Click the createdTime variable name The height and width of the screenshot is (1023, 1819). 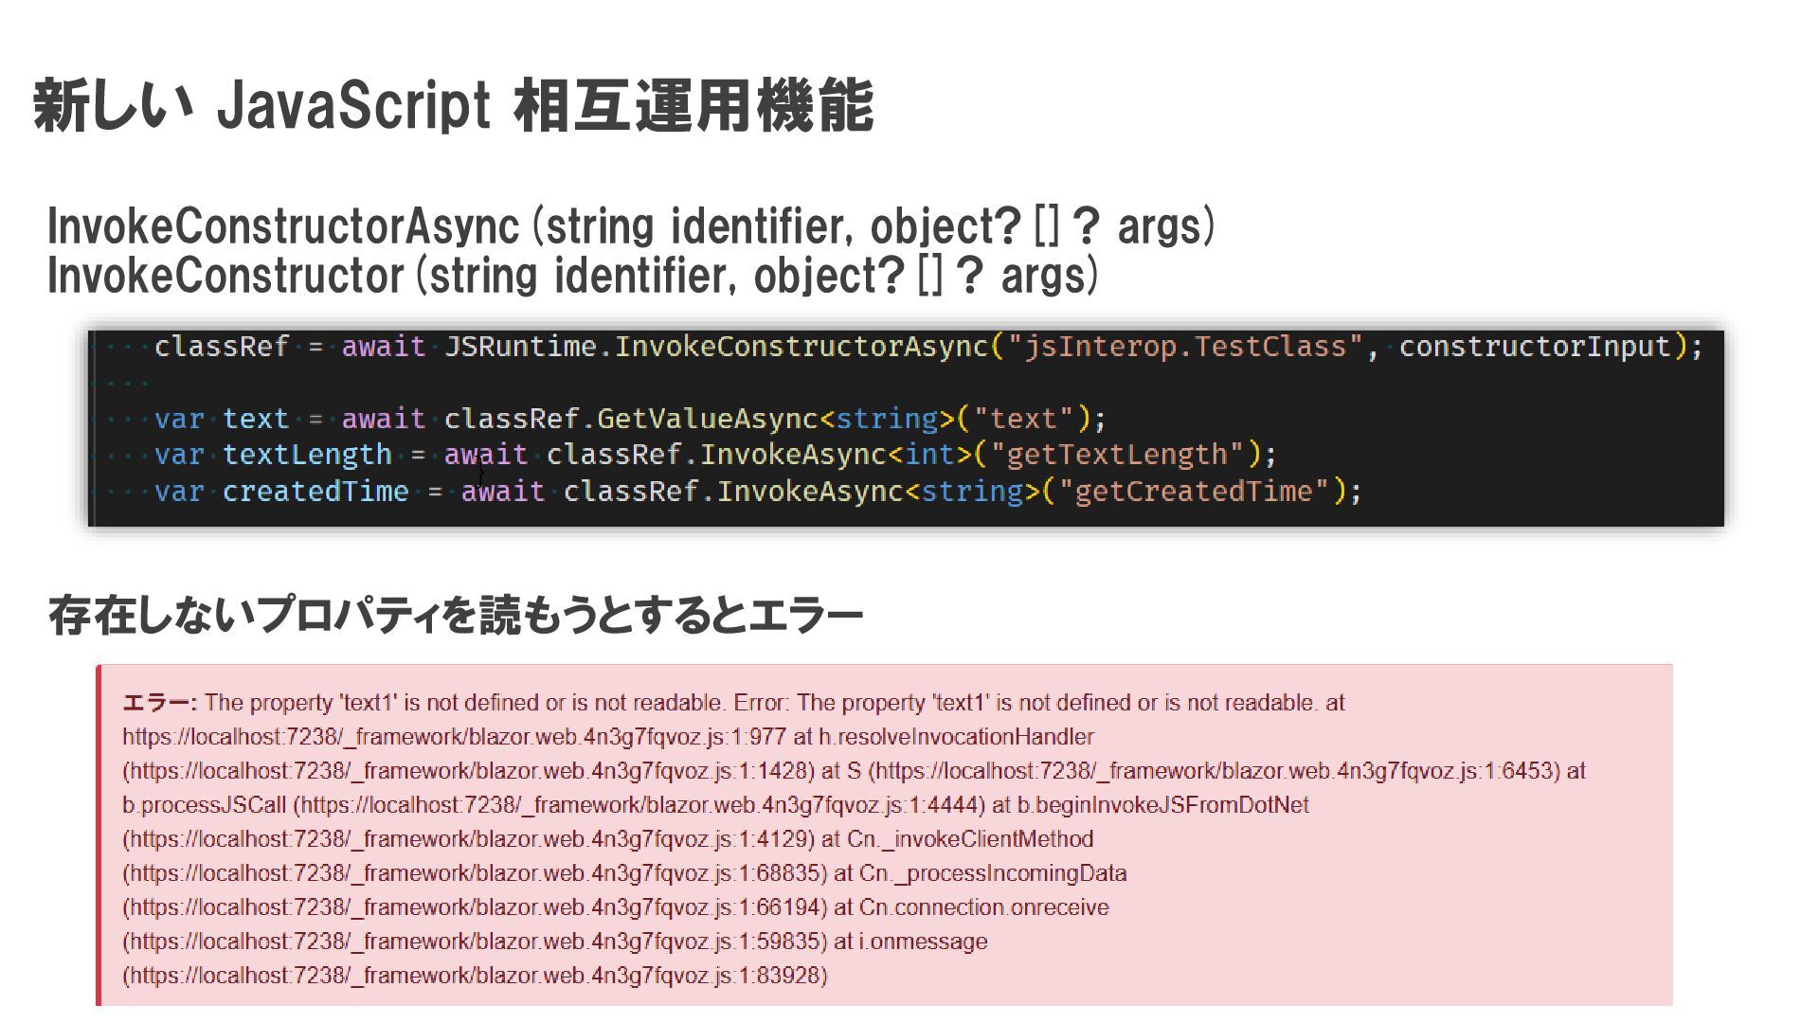(x=315, y=492)
